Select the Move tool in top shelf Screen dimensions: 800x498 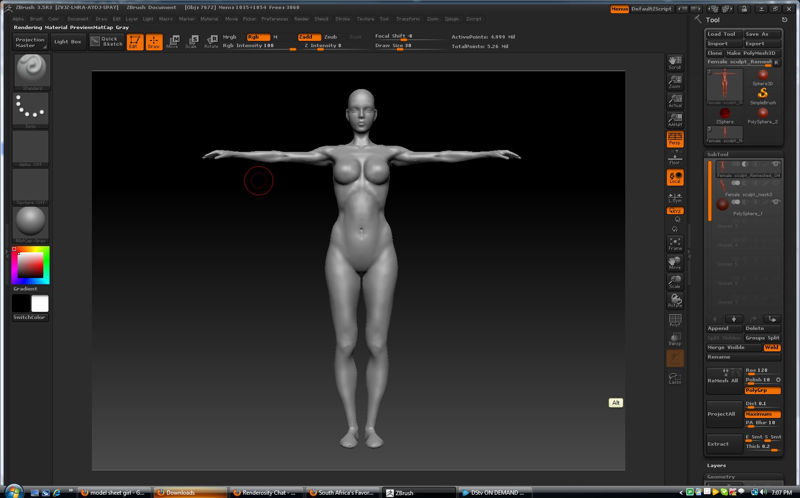[x=172, y=42]
